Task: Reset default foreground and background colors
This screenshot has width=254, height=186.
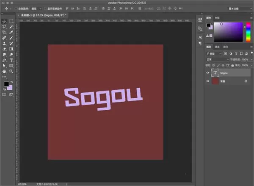Action: pos(4,89)
